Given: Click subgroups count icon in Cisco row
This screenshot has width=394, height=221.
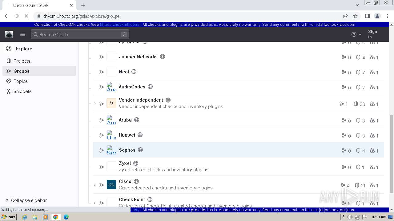Looking at the screenshot, I should 343,185.
